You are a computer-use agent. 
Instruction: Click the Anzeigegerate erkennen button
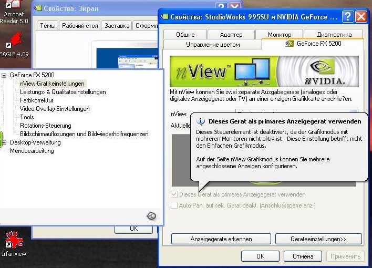(221, 239)
